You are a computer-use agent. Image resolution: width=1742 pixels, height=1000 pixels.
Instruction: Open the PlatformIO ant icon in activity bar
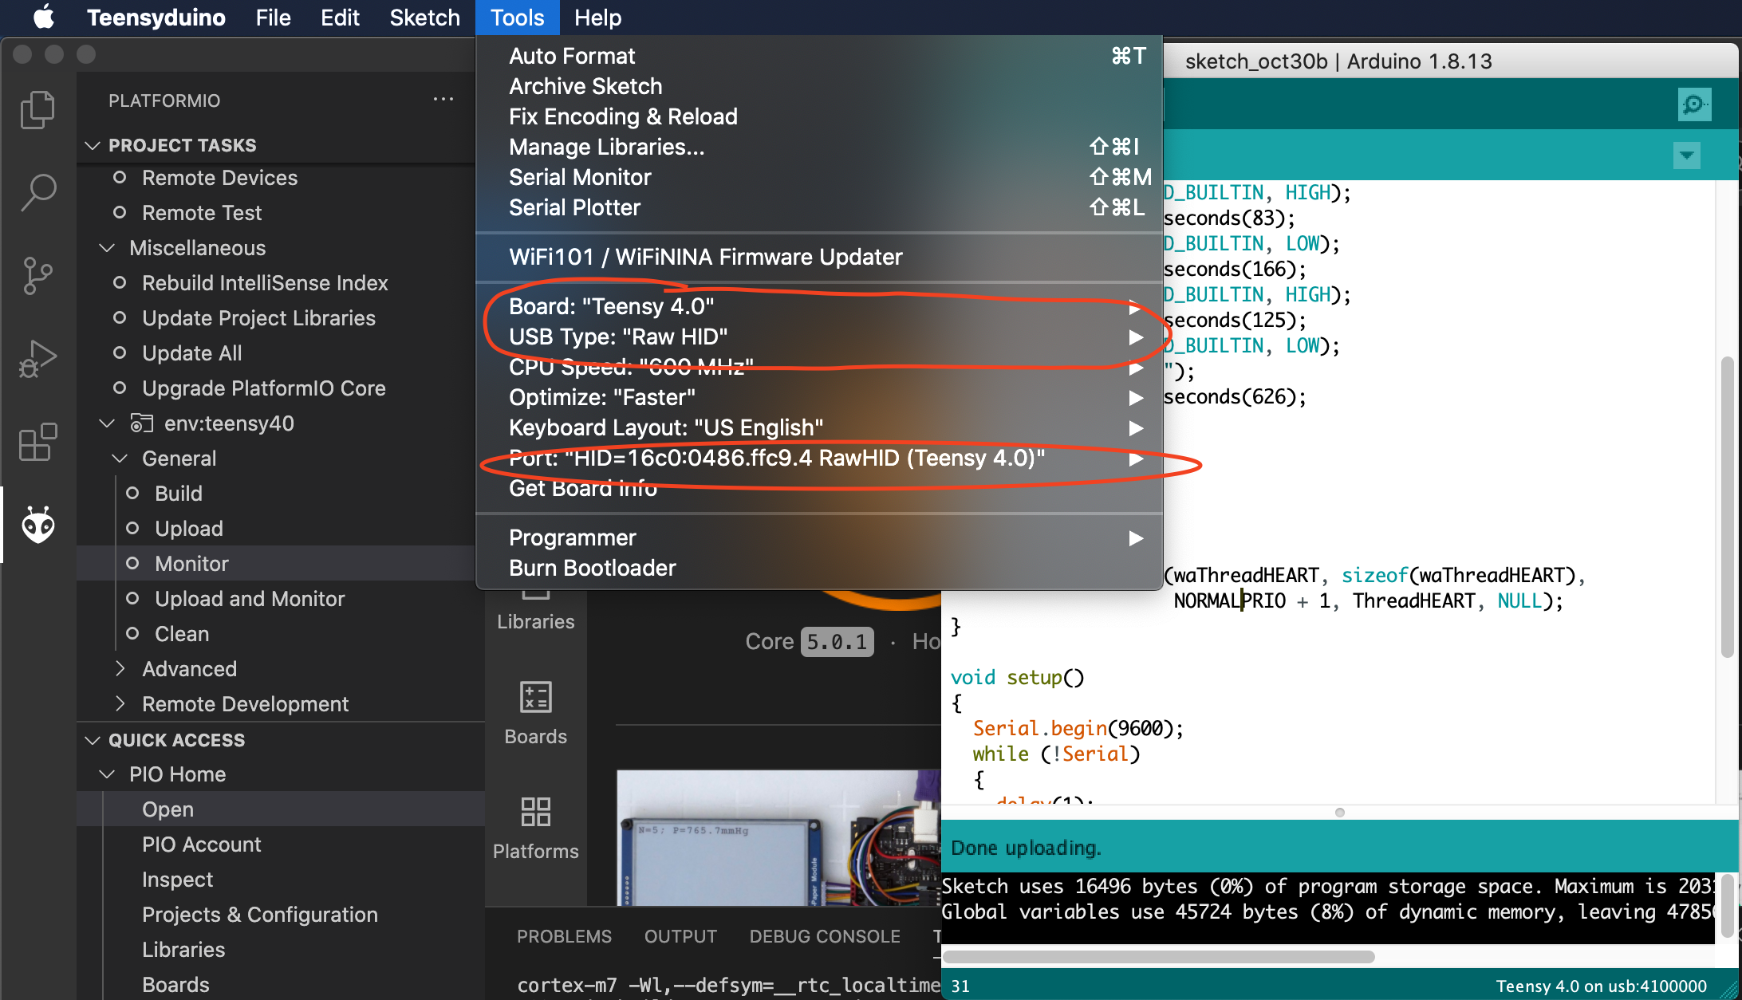37,524
